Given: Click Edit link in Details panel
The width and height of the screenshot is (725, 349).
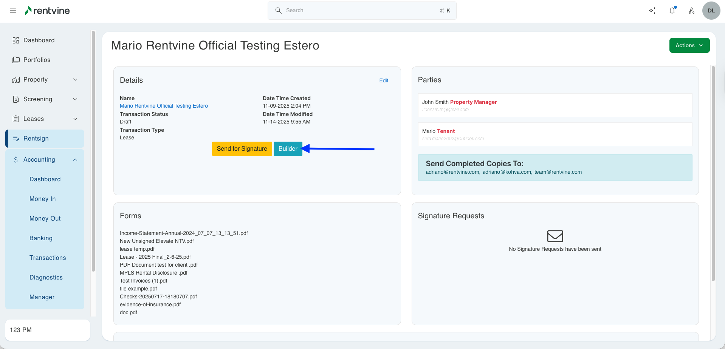Looking at the screenshot, I should click(384, 80).
